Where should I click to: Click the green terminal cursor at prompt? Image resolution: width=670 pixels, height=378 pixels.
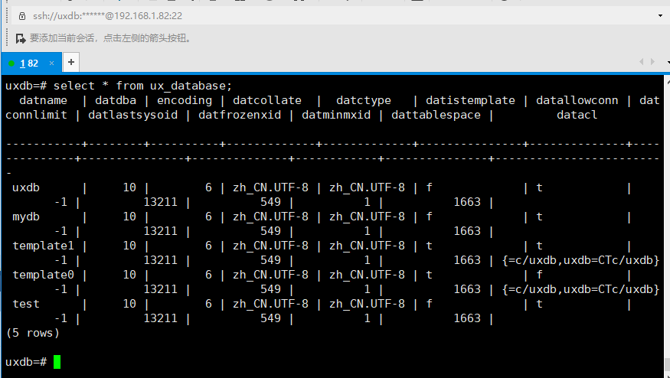point(57,362)
